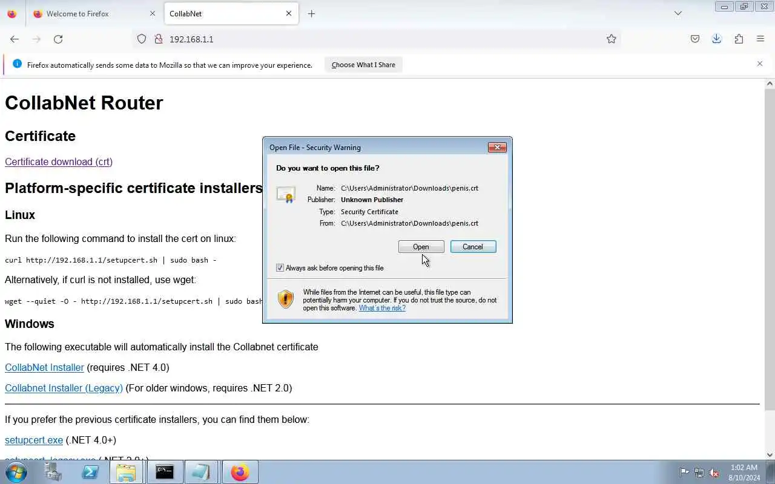Close the CollabNet tab
775x484 pixels.
pyautogui.click(x=289, y=13)
